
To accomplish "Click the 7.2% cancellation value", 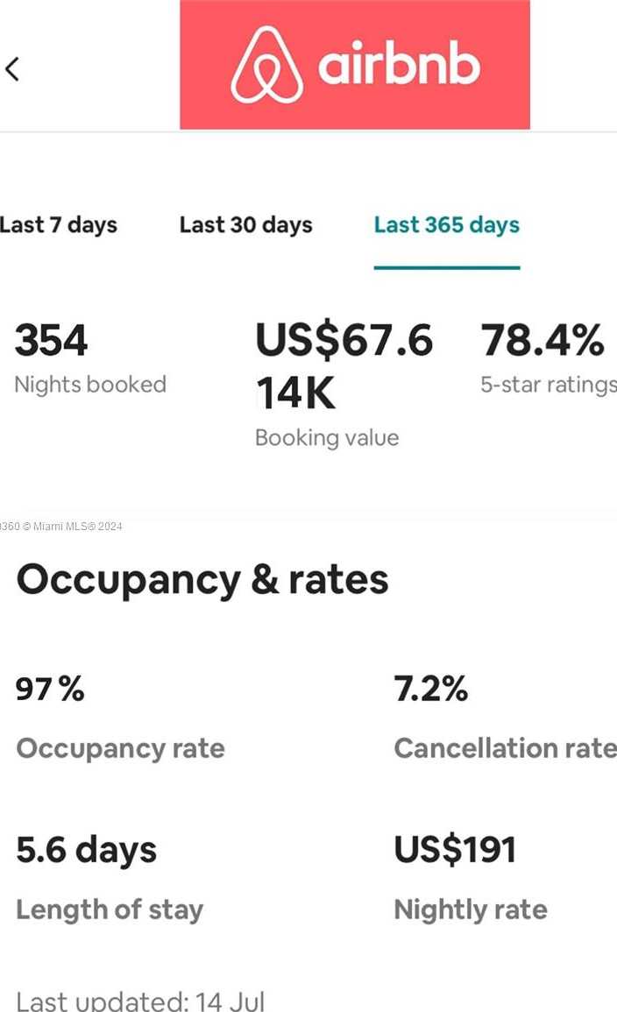I will [x=430, y=690].
